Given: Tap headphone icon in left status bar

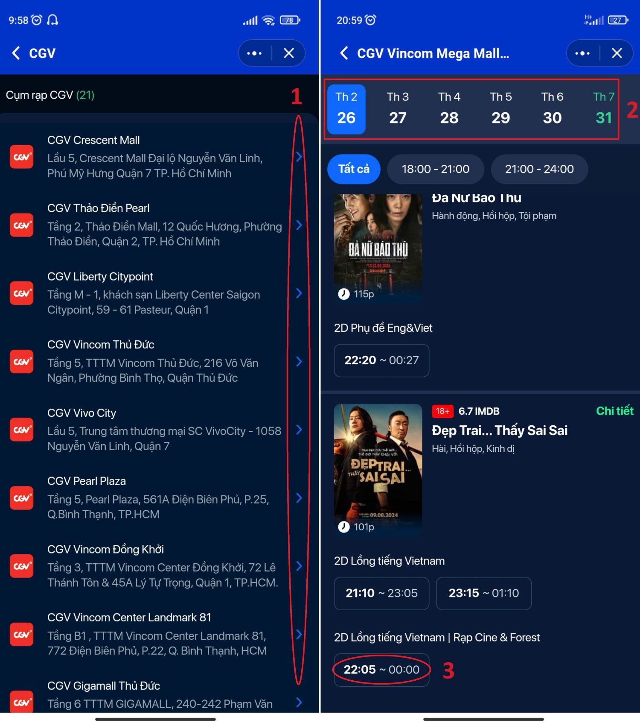Looking at the screenshot, I should (x=52, y=20).
